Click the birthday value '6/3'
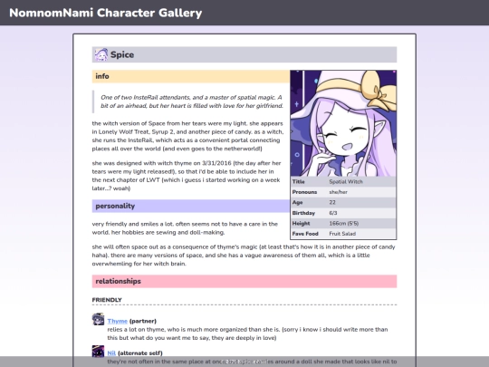Viewport: 489px width, 367px height. point(332,213)
